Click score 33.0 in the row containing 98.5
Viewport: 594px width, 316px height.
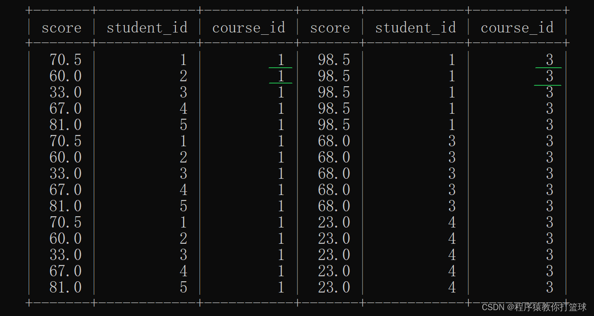tap(66, 93)
